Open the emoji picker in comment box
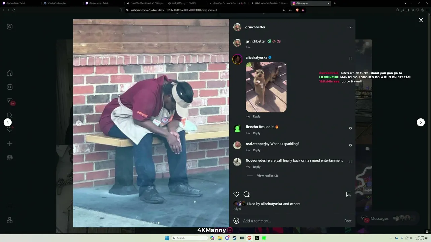Image resolution: width=431 pixels, height=242 pixels. click(x=236, y=221)
